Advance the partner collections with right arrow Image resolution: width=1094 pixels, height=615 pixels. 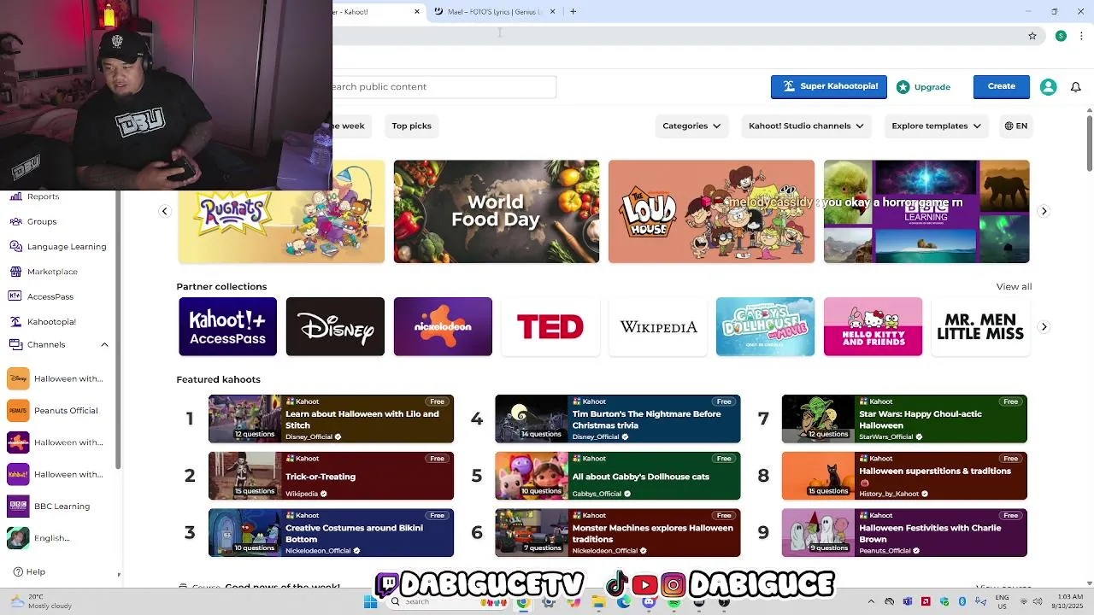(x=1044, y=327)
